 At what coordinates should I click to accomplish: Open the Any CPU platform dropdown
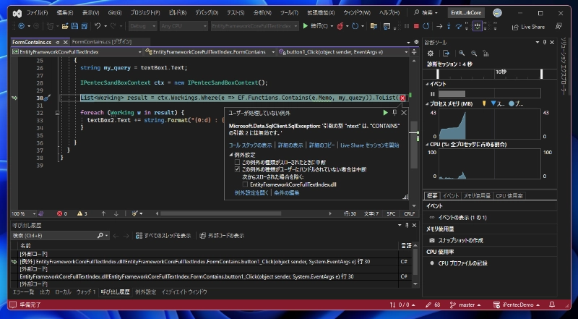[184, 26]
